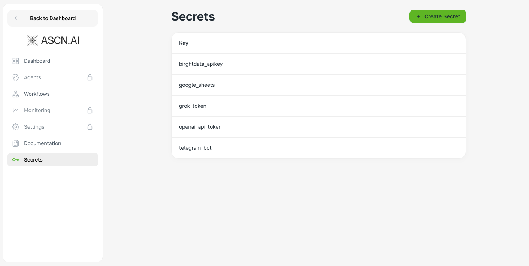Open the Workflows menu item
Screen dimensions: 529x266
pos(53,94)
